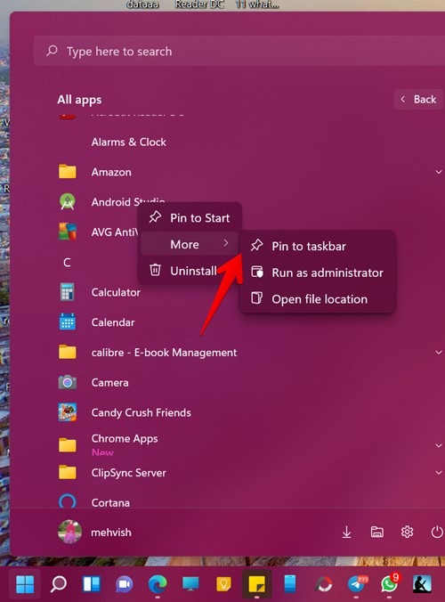Click the ClipSync Server folder icon
Image resolution: width=445 pixels, height=602 pixels.
tap(68, 472)
